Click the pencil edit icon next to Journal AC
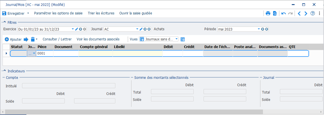The height and width of the screenshot is (115, 324). coord(141,29)
